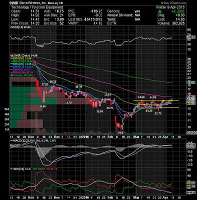Click the 13.20 price annotation

(x=149, y=110)
